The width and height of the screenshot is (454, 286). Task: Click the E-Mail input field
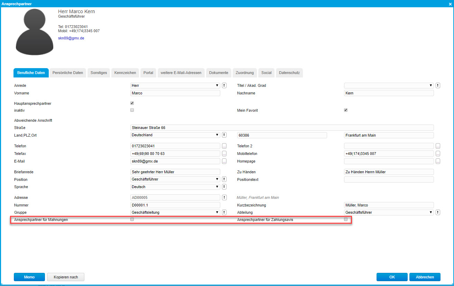coord(175,161)
